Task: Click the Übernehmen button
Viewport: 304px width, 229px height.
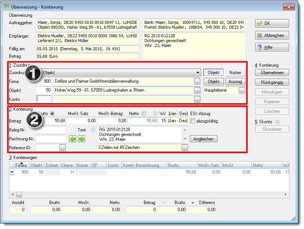Action: coord(272,73)
